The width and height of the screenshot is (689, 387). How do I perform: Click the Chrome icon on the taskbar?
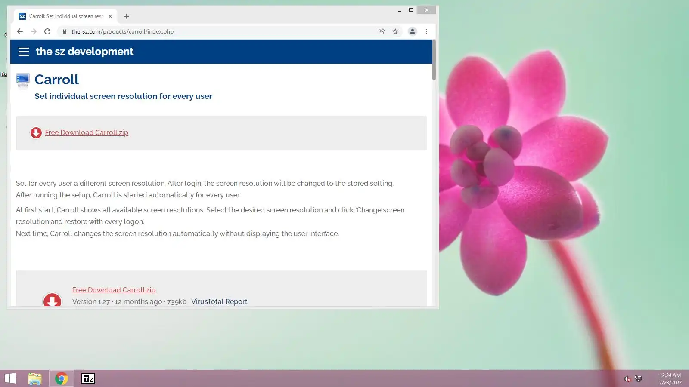pyautogui.click(x=62, y=379)
